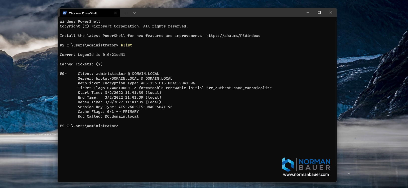Click the last PS C:\Users\Administrator> prompt
This screenshot has width=408, height=188.
tap(89, 126)
